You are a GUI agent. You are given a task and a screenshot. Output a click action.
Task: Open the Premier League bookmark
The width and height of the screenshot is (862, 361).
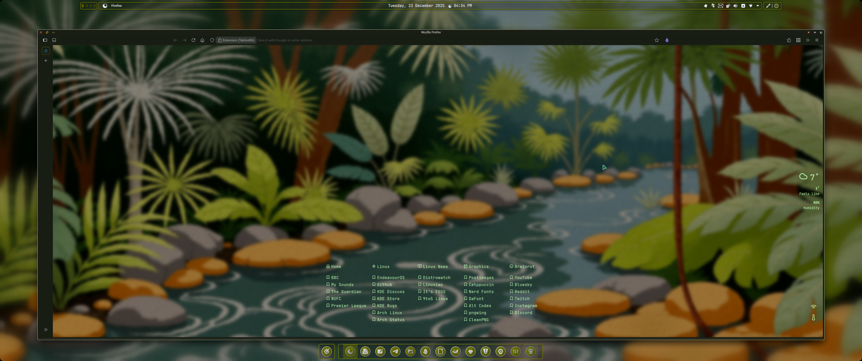pos(346,306)
